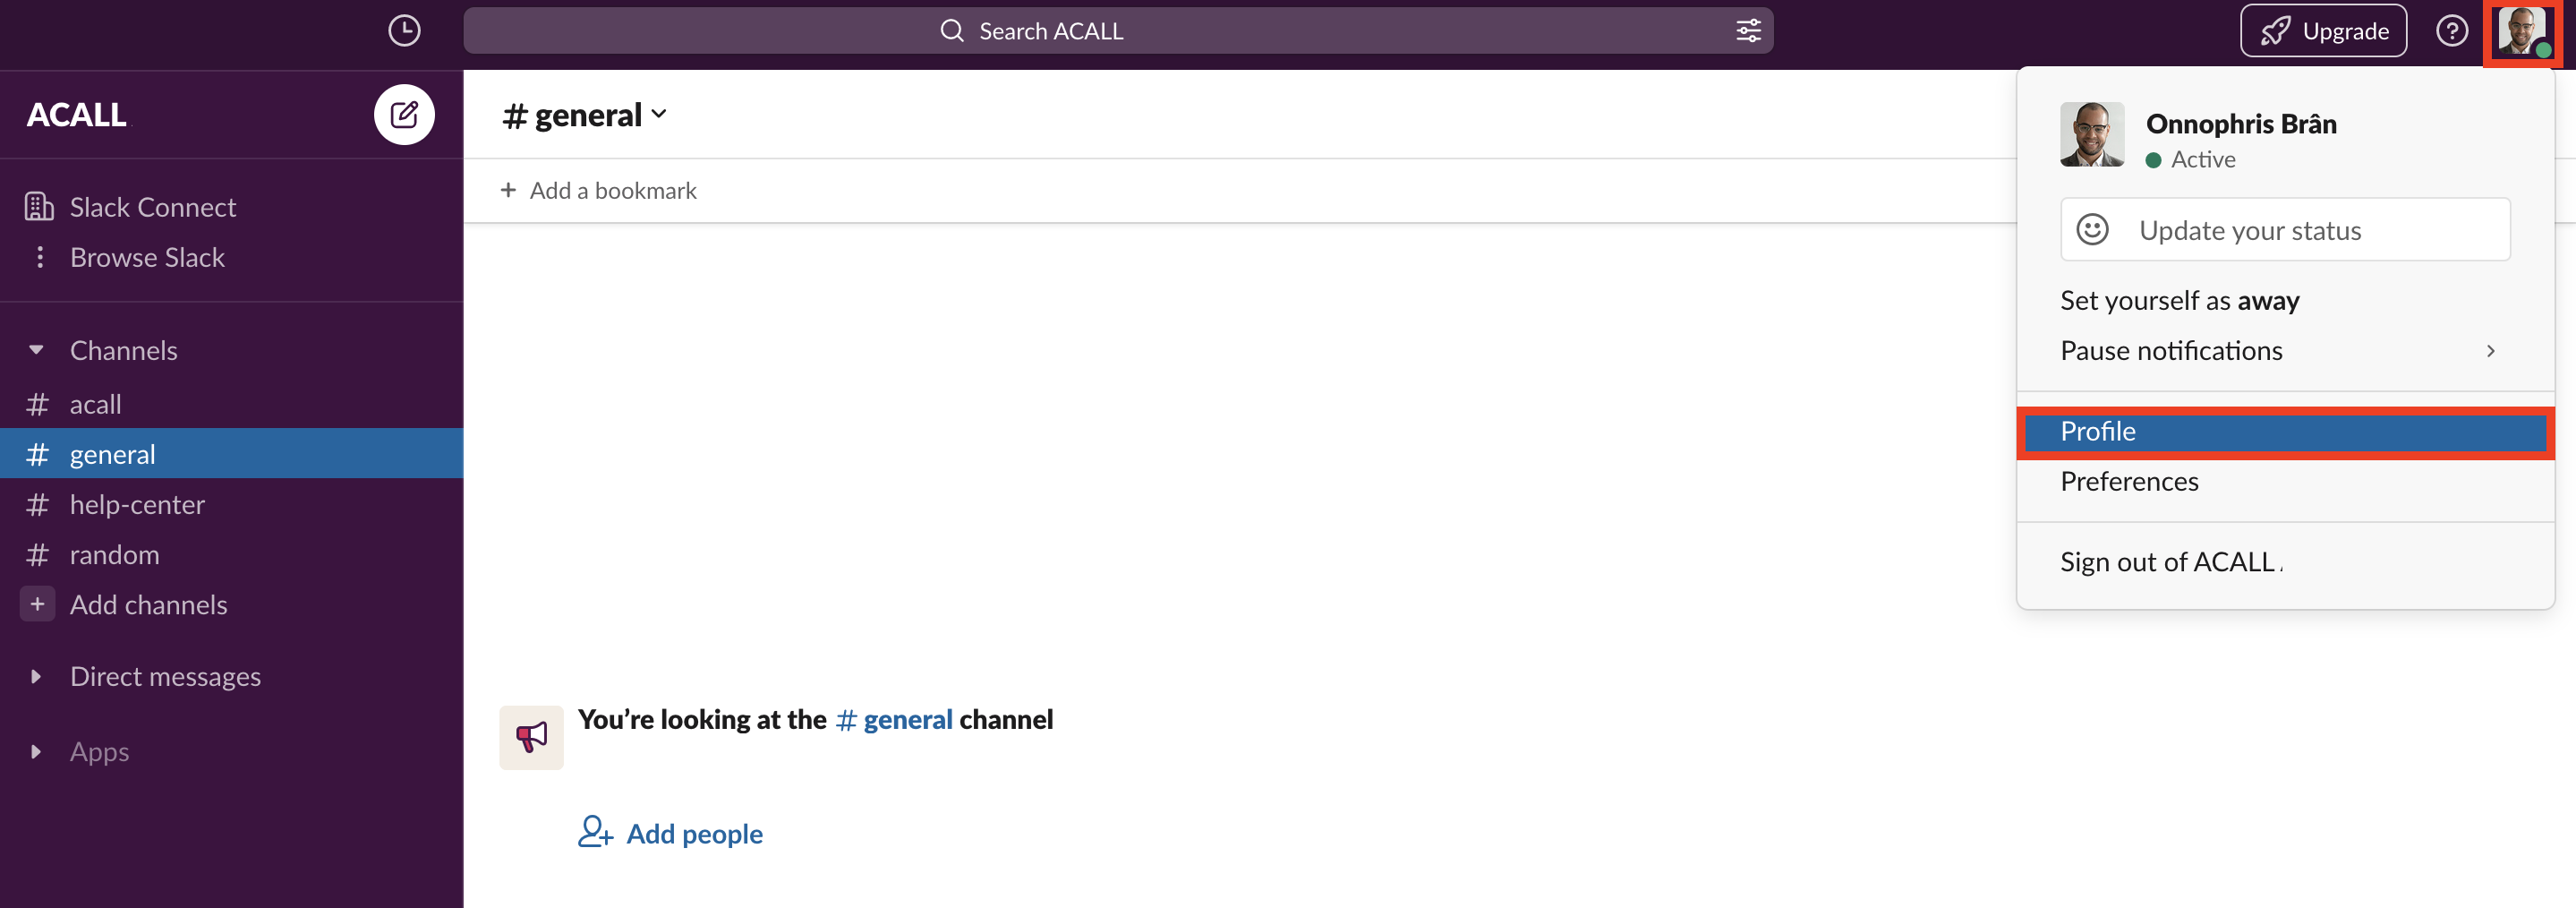
Task: Select Preferences from the user menu
Action: [2285, 481]
